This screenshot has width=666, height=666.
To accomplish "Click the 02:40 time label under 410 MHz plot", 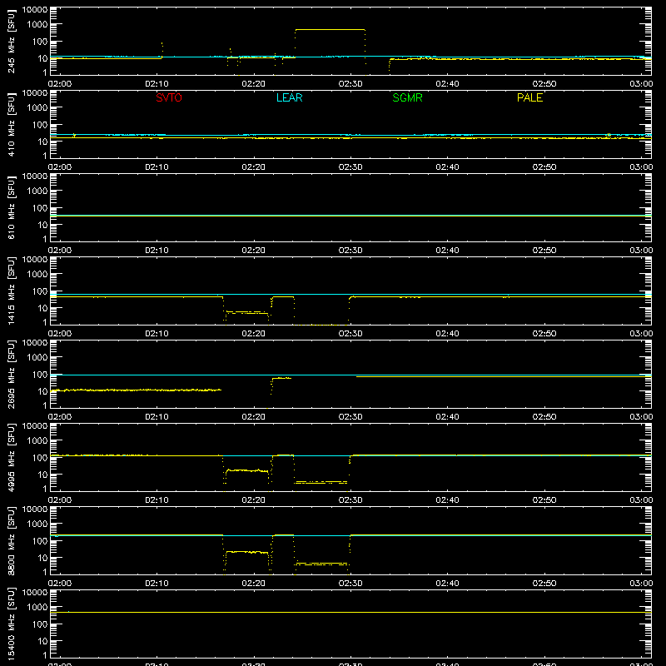I will [447, 167].
